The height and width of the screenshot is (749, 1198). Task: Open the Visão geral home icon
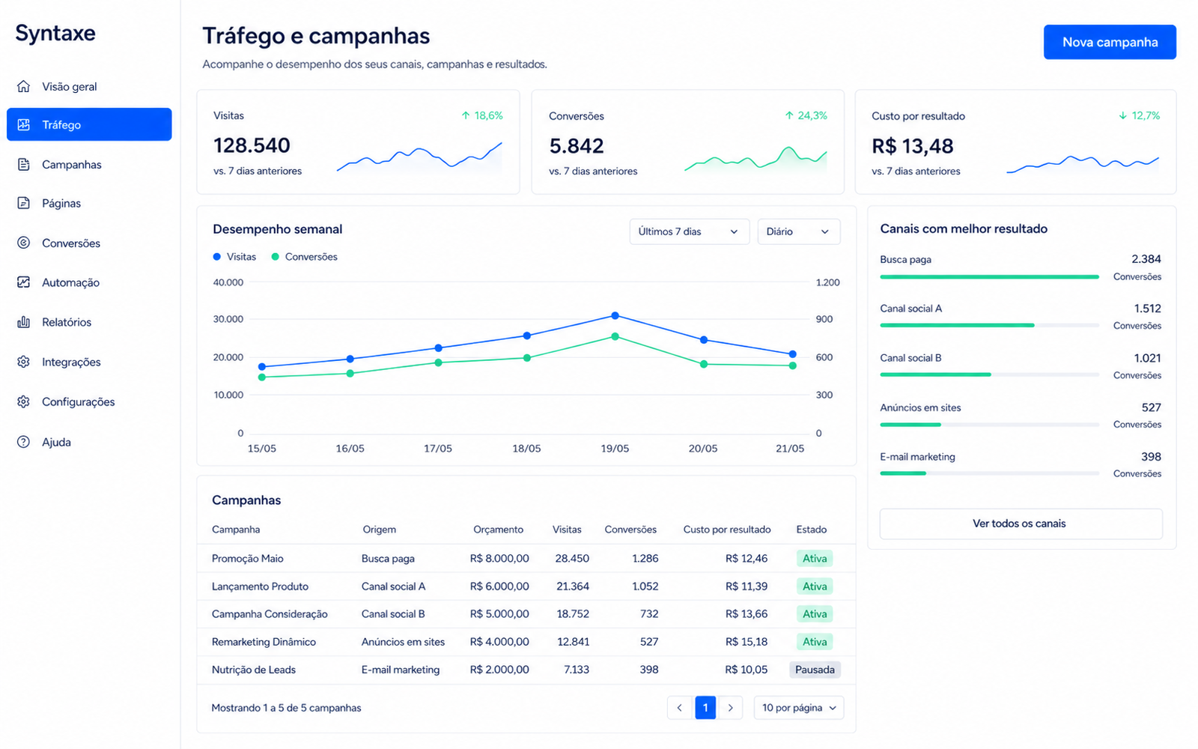24,86
